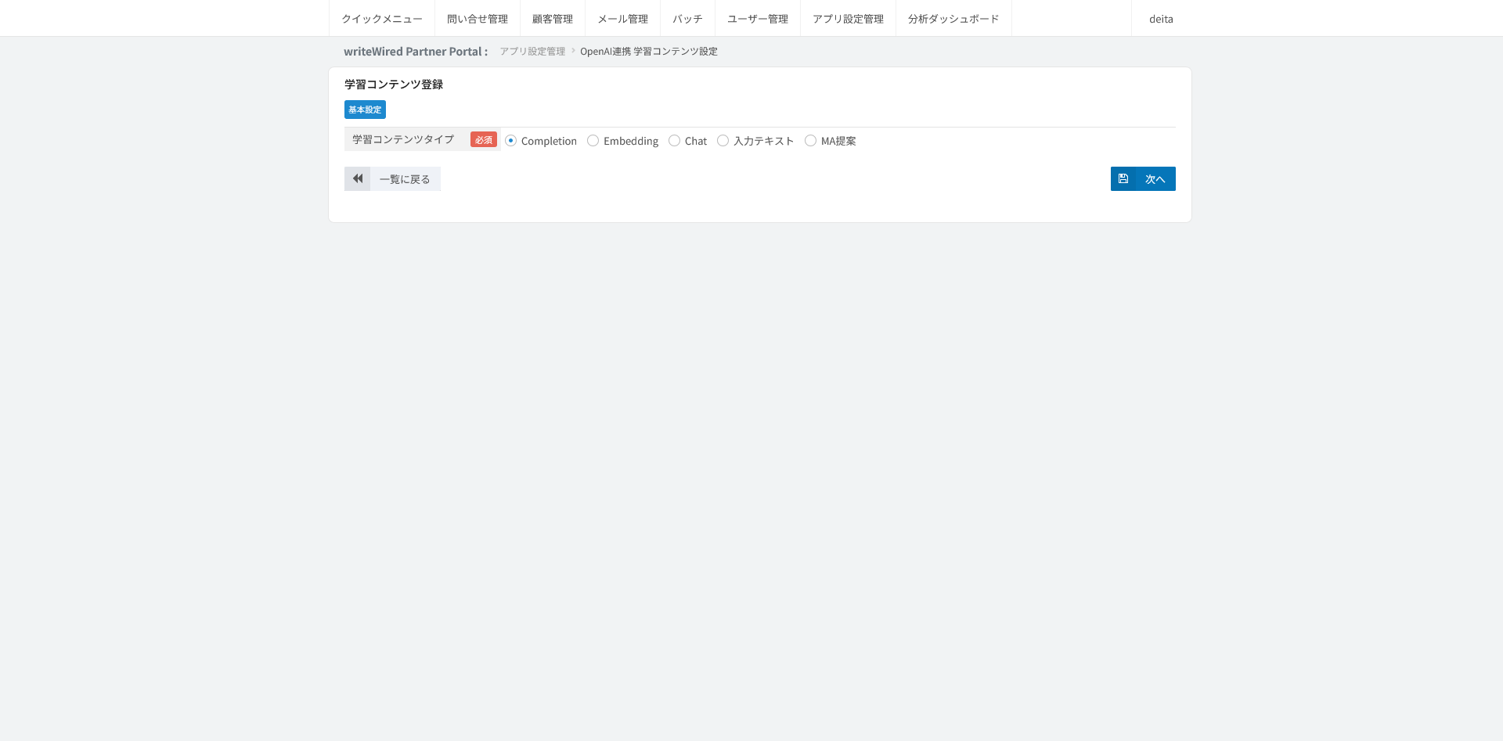The width and height of the screenshot is (1503, 741).
Task: Pick the MA提案 radio option
Action: click(x=811, y=141)
